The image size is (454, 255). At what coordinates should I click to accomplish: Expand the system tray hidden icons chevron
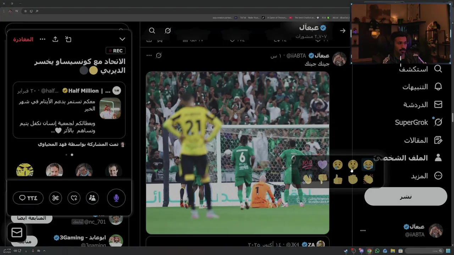point(44,251)
